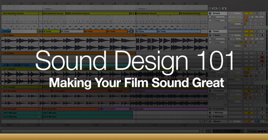Image resolution: width=268 pixels, height=140 pixels.
Task: Jump to previous locator arrow
Action: (210, 8)
